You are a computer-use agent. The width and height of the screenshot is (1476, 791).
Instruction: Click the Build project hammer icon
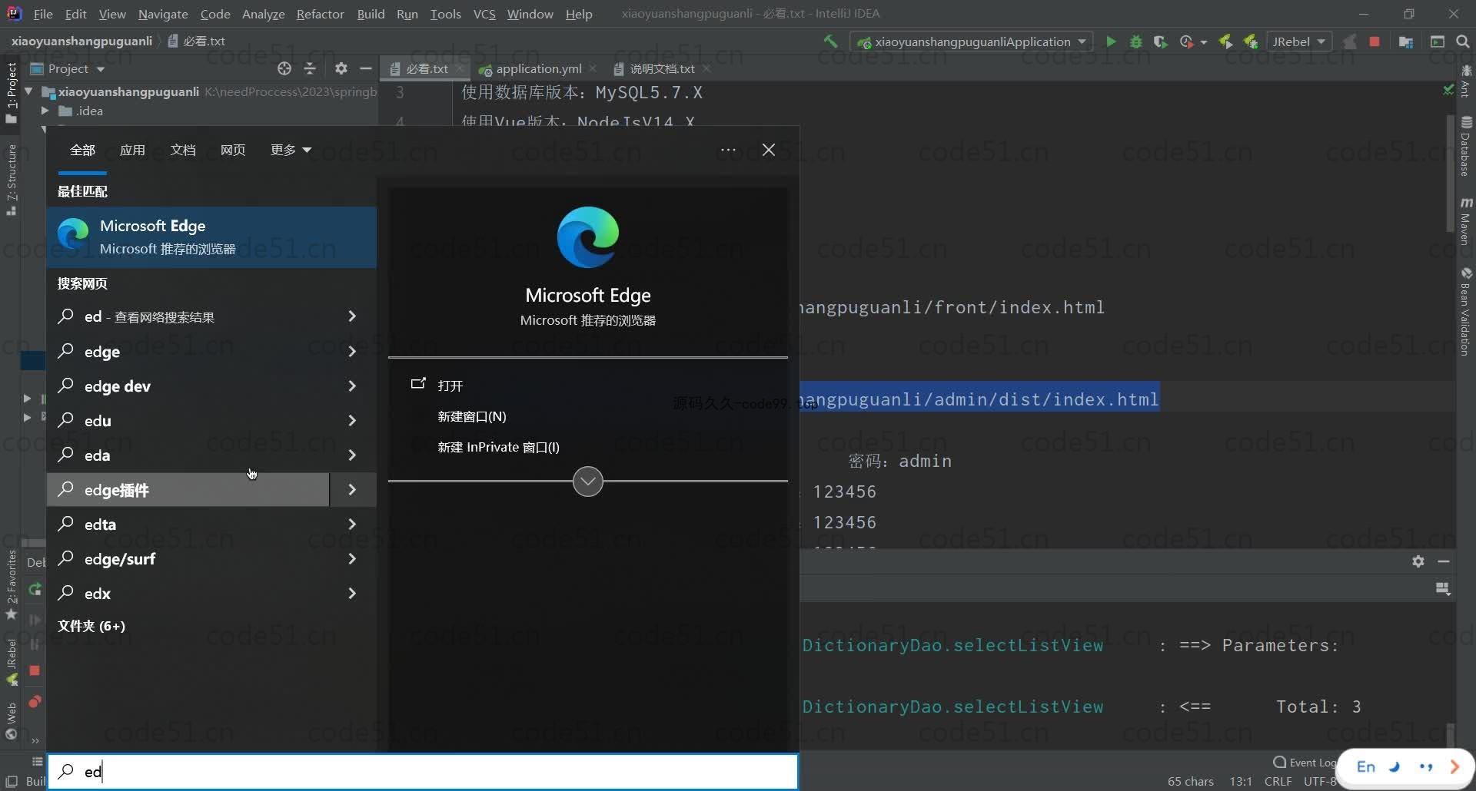830,41
